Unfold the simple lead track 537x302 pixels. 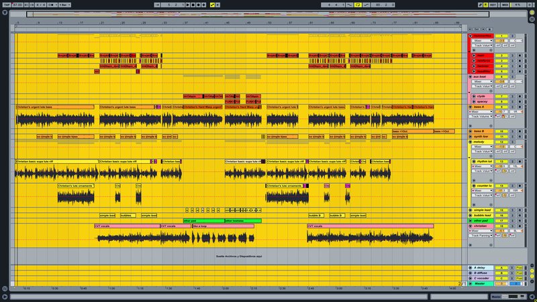[x=471, y=210]
